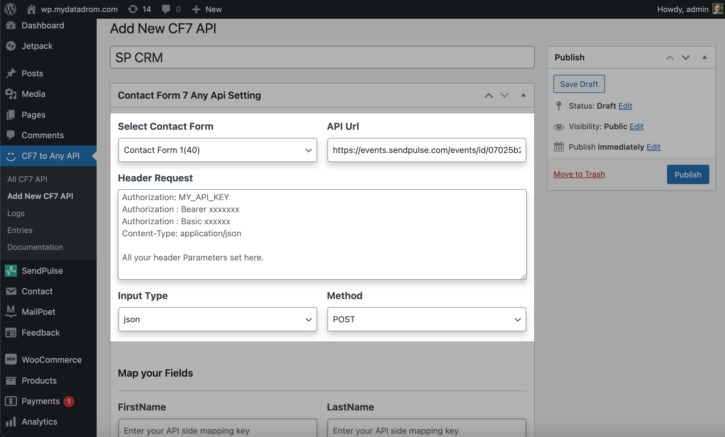Click the Posts pin icon
The height and width of the screenshot is (437, 725).
coord(11,73)
